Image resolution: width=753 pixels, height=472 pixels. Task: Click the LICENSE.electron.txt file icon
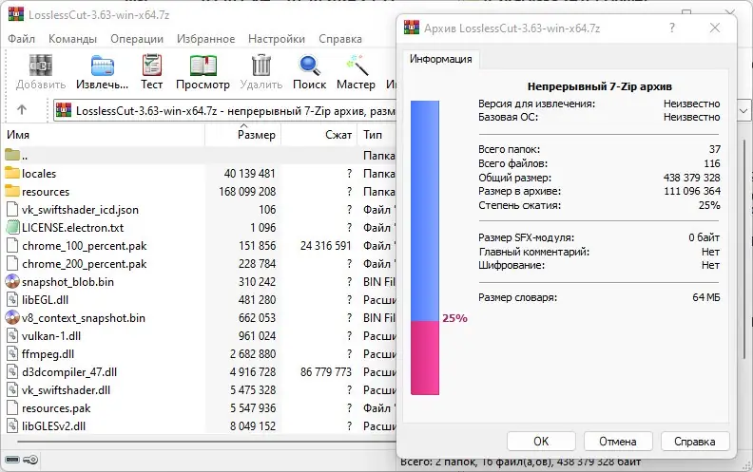pos(12,227)
